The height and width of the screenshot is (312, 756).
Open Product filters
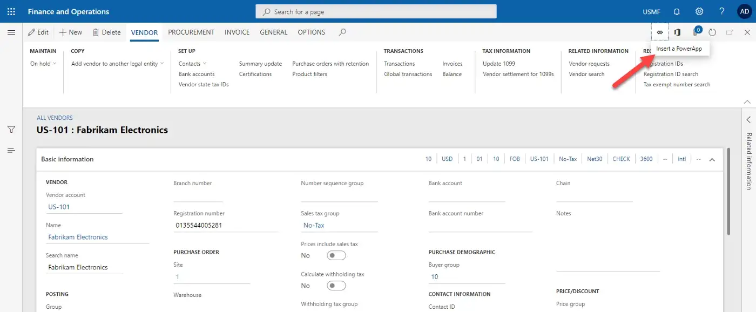pos(310,74)
